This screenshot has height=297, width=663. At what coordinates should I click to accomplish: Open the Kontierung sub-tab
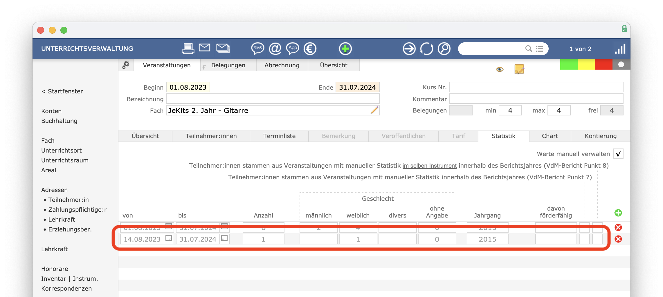pyautogui.click(x=601, y=136)
